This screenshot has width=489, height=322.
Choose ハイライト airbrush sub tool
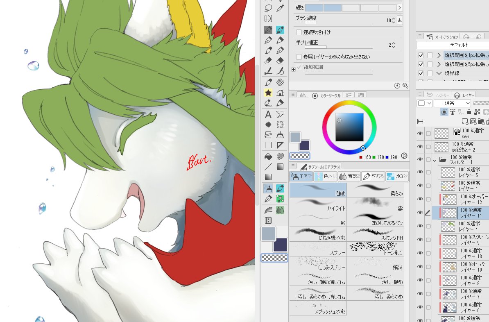coord(318,205)
